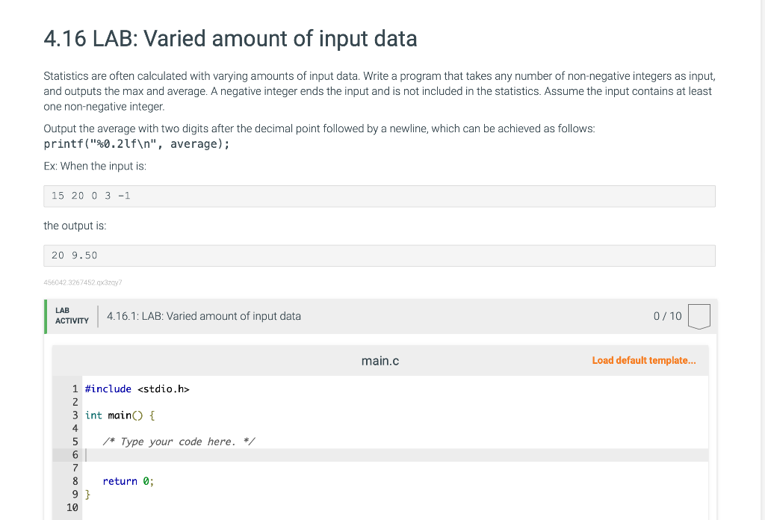Image resolution: width=765 pixels, height=520 pixels.
Task: Click the 4.16.1 activity title text
Action: coord(204,316)
